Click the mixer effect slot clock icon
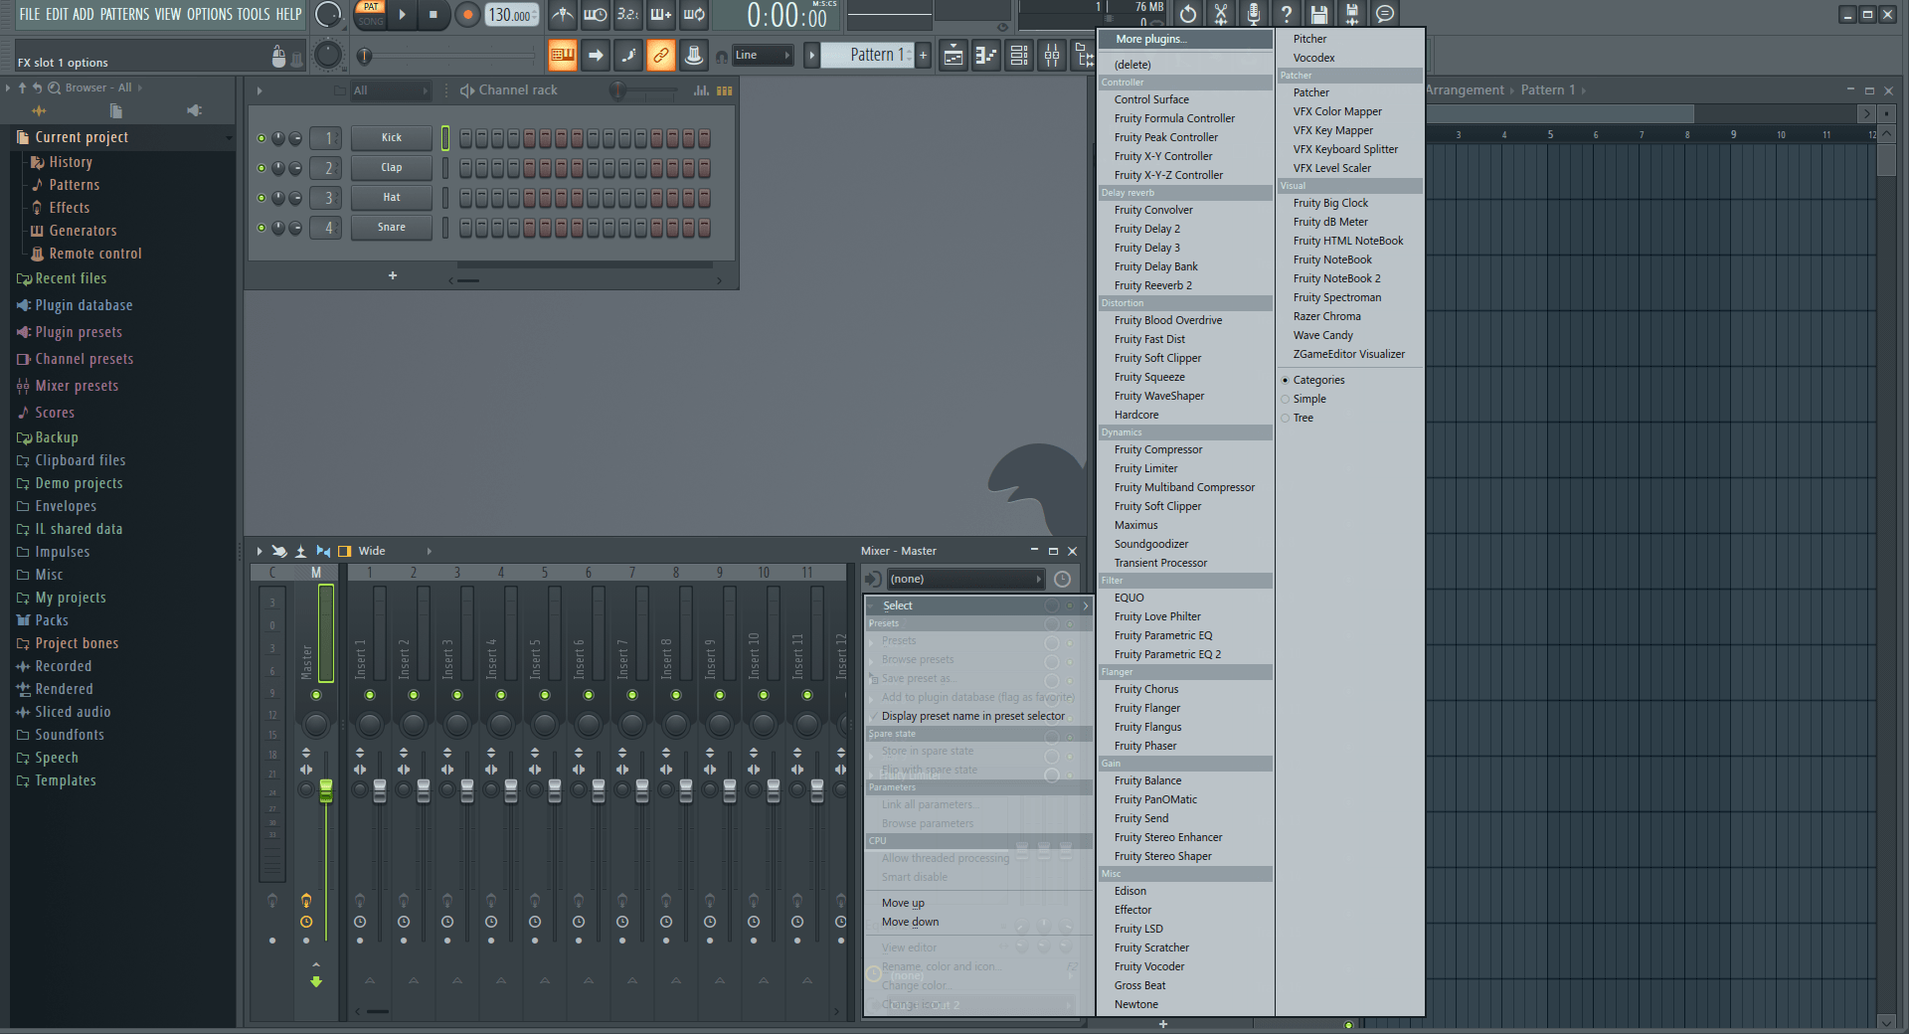The width and height of the screenshot is (1910, 1034). click(x=1063, y=579)
